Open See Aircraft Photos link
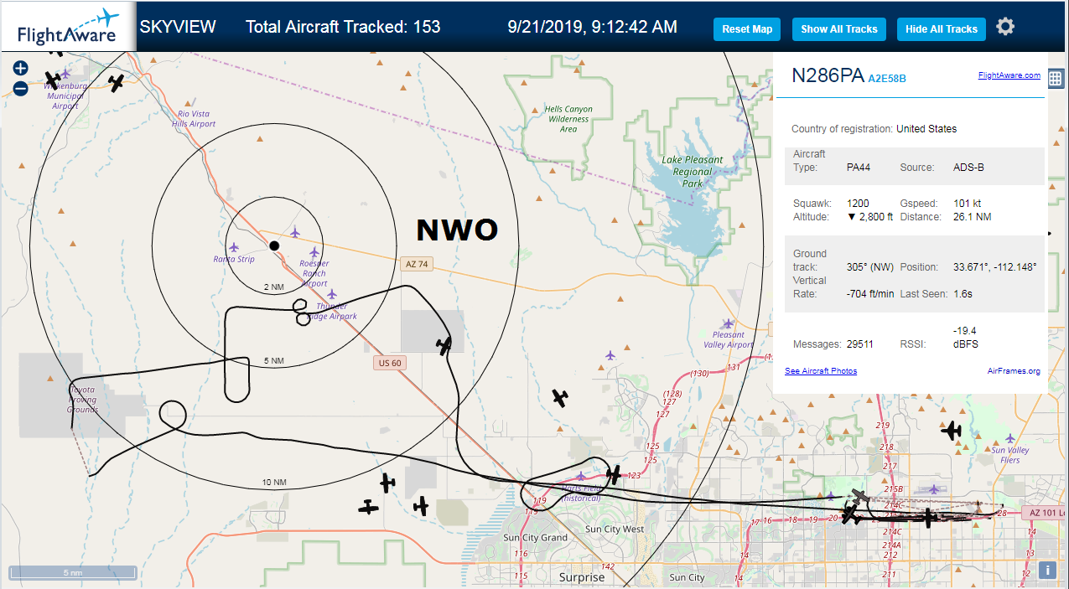The width and height of the screenshot is (1069, 589). [x=821, y=371]
